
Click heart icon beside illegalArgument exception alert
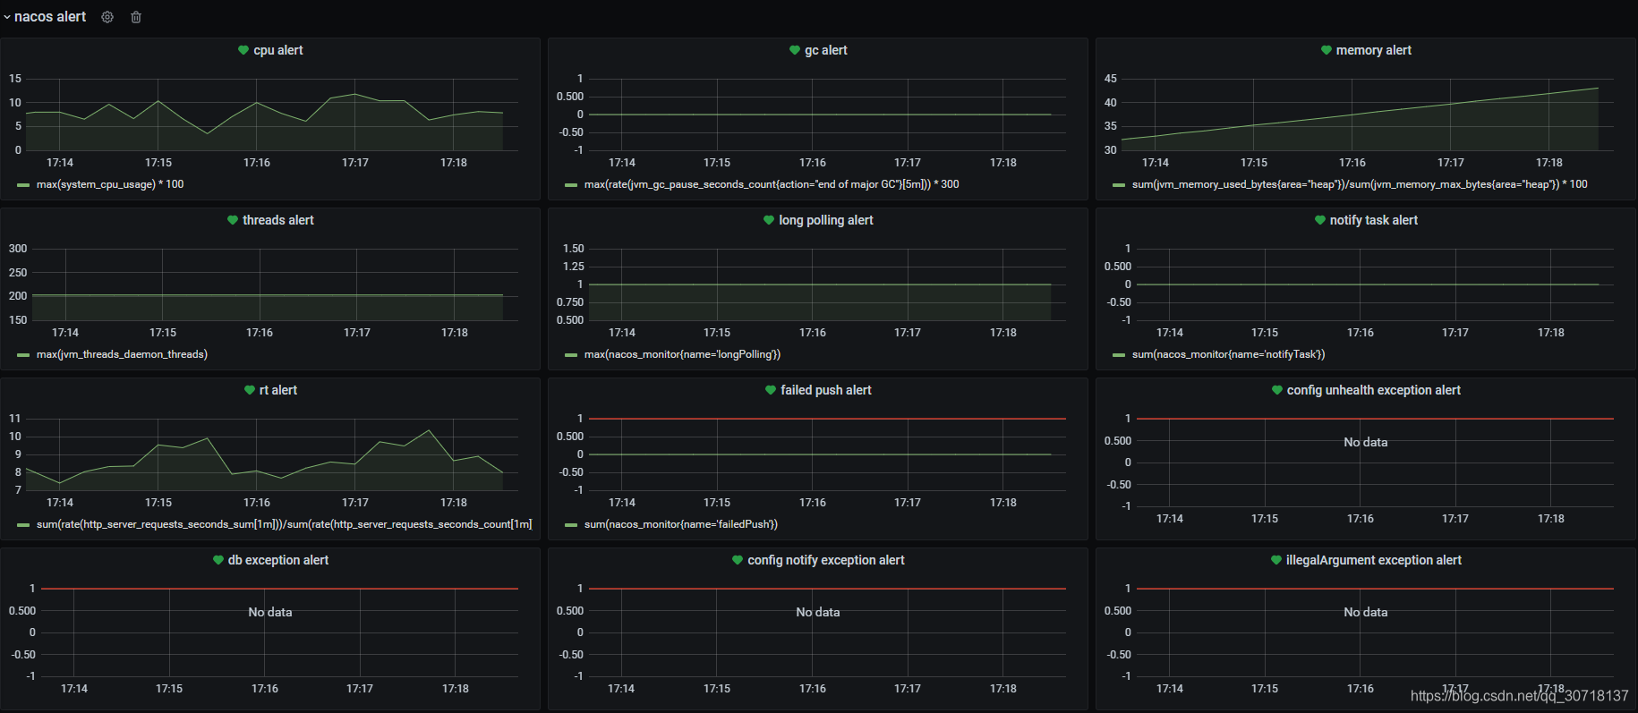tap(1276, 560)
